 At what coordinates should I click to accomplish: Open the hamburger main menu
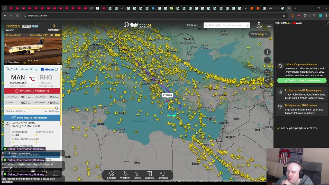pos(269,25)
